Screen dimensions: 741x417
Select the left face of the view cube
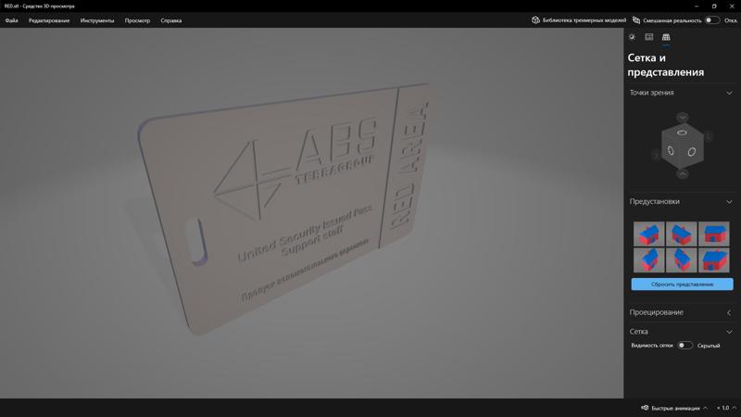(671, 151)
